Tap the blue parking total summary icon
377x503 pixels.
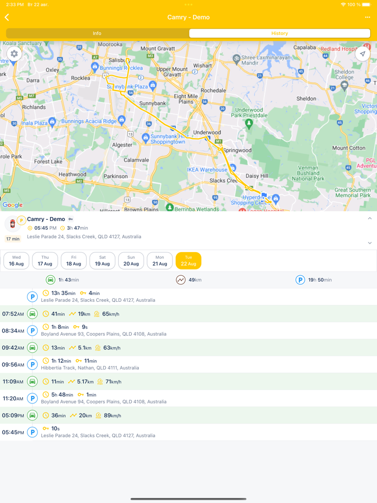pyautogui.click(x=300, y=280)
